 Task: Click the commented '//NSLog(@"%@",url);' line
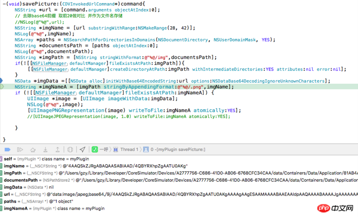[39, 22]
